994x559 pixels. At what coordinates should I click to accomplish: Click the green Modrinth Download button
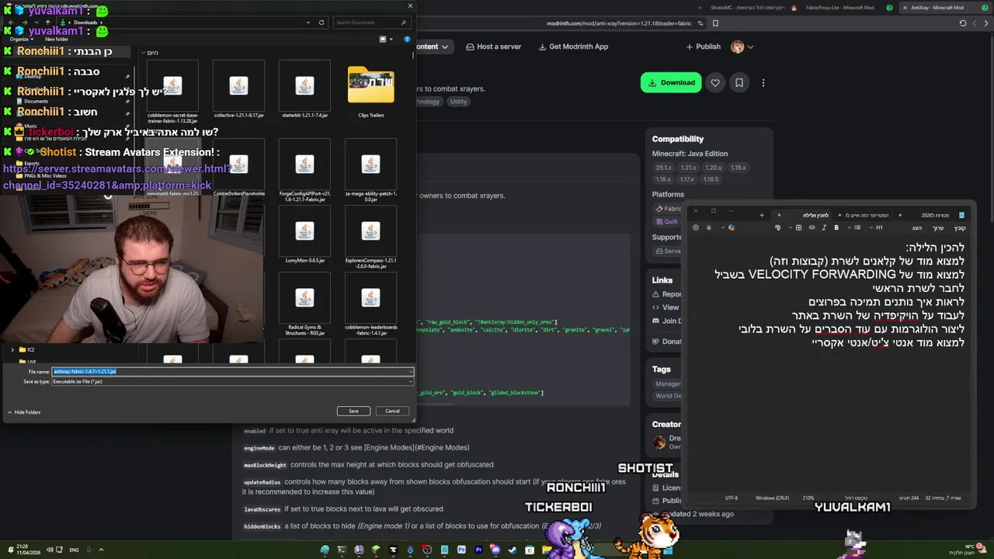click(x=671, y=82)
